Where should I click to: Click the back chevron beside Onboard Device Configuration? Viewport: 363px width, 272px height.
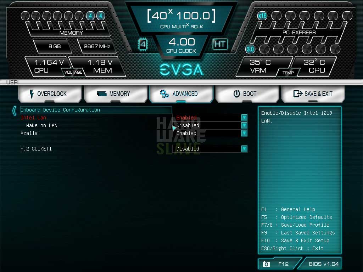click(14, 110)
